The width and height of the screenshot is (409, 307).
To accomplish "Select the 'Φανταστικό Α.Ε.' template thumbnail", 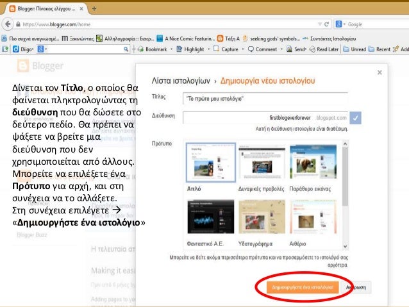I will 211,217.
